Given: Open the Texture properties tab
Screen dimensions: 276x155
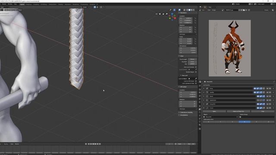Looking at the screenshot, I should pos(200,129).
